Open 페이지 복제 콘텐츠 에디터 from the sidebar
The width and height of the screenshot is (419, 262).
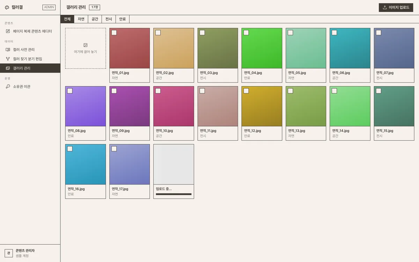[30, 31]
